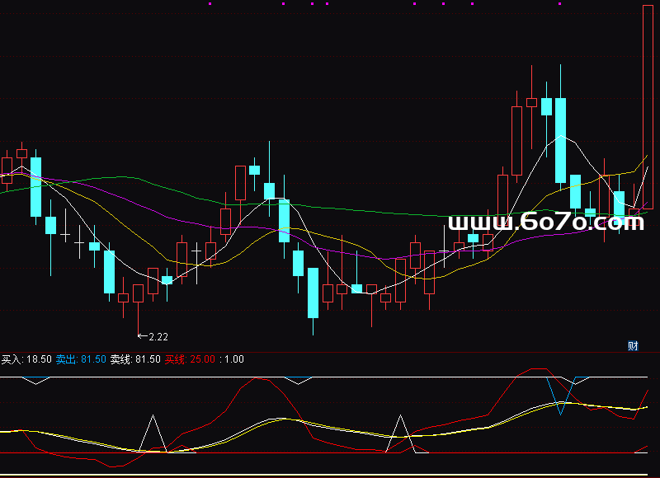The height and width of the screenshot is (478, 660).
Task: Select the large cyan candle near the price peak
Action: pos(560,140)
